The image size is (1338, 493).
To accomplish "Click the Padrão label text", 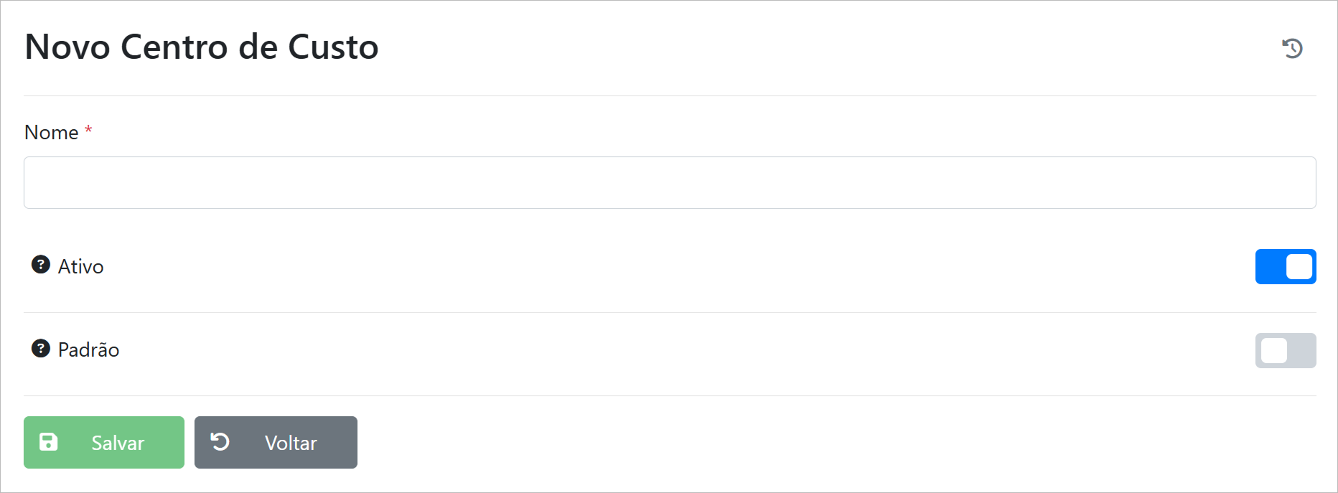I will coord(89,350).
